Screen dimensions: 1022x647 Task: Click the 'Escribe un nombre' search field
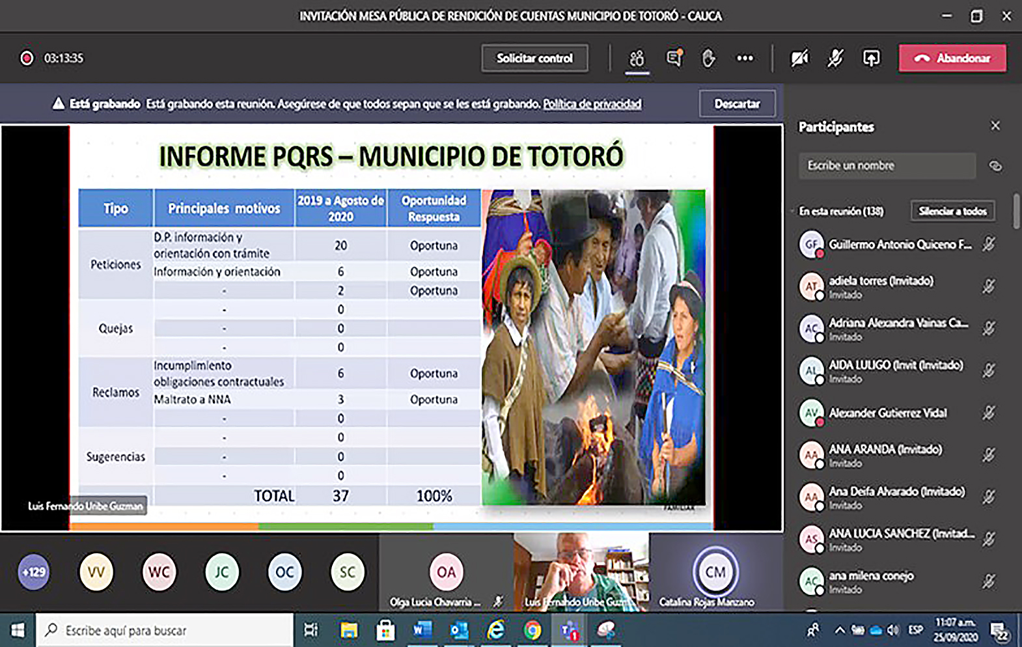[887, 166]
